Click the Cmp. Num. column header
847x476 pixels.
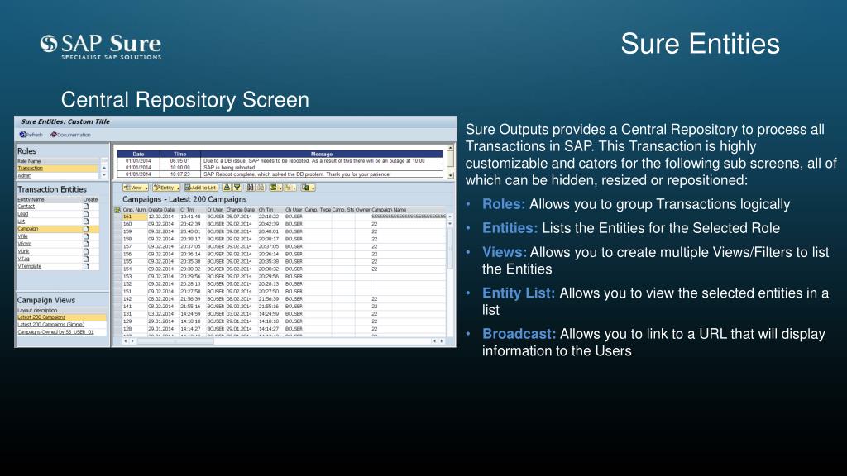[134, 210]
